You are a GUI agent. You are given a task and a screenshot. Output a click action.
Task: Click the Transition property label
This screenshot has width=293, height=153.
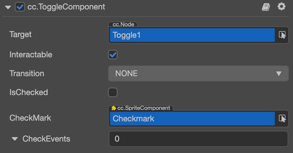point(27,73)
